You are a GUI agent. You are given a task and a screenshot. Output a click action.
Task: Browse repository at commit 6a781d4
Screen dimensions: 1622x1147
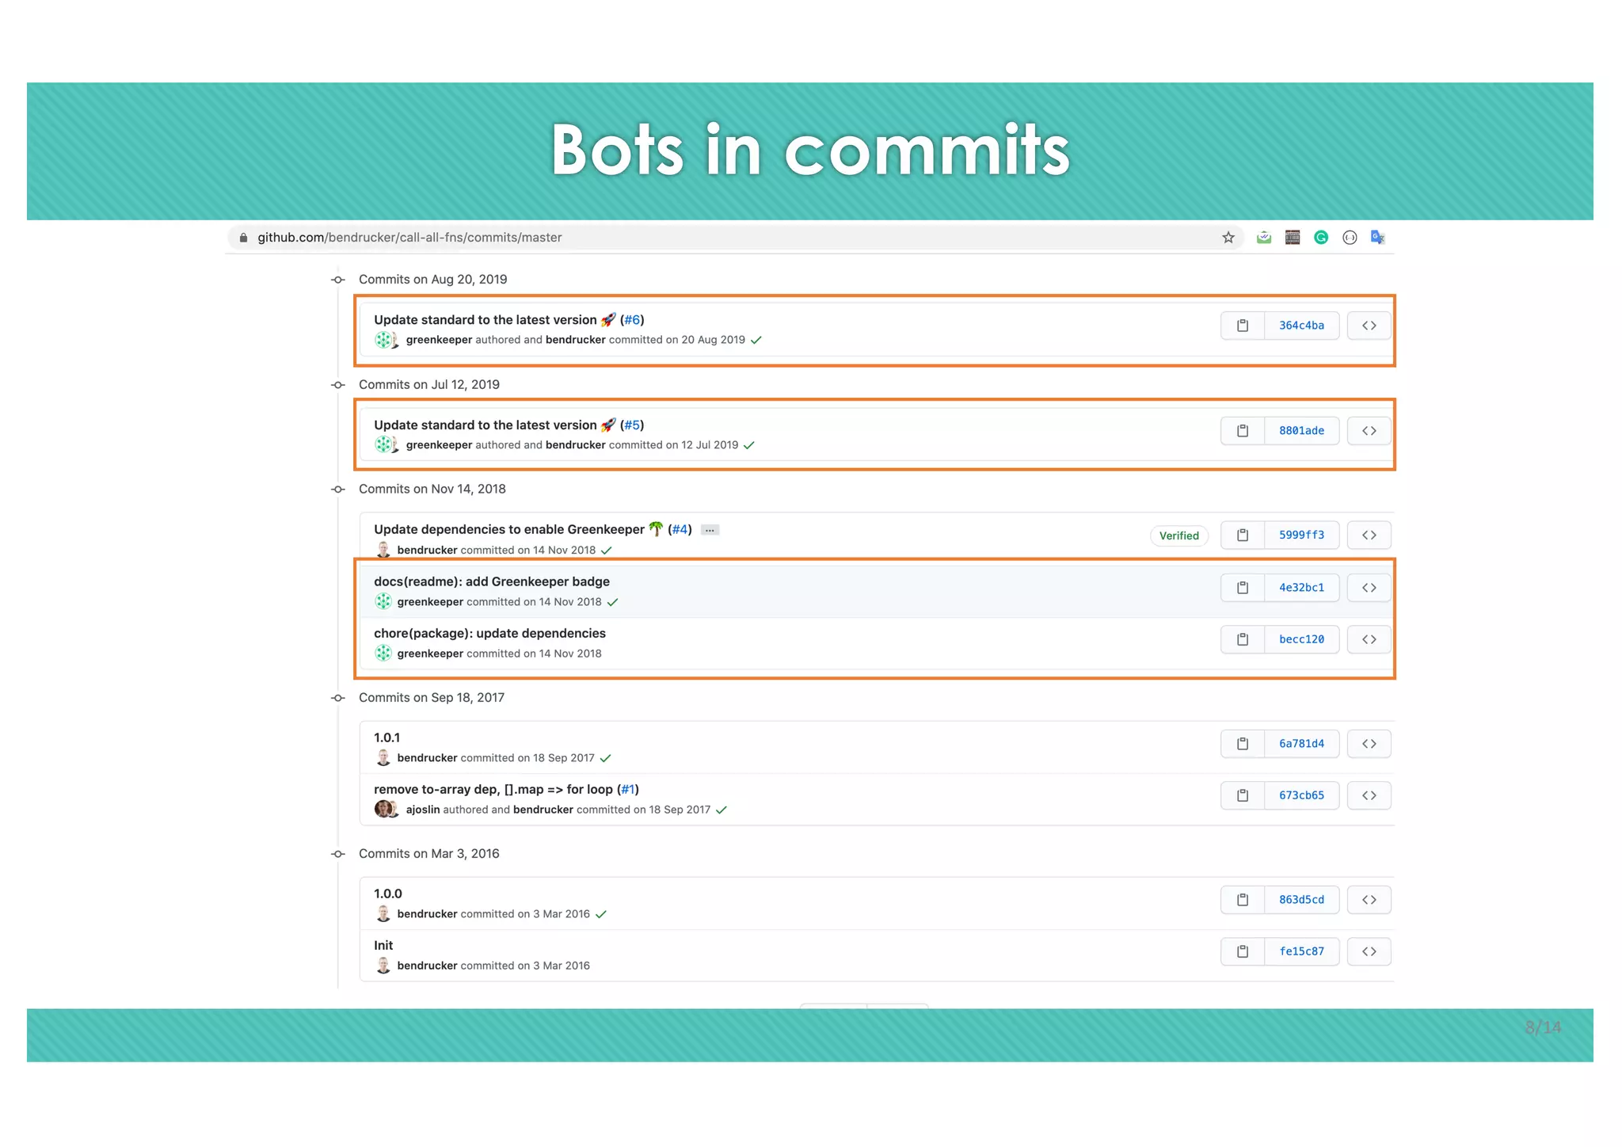[x=1369, y=744]
